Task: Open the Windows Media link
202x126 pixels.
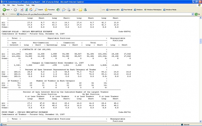Action: tap(170, 10)
